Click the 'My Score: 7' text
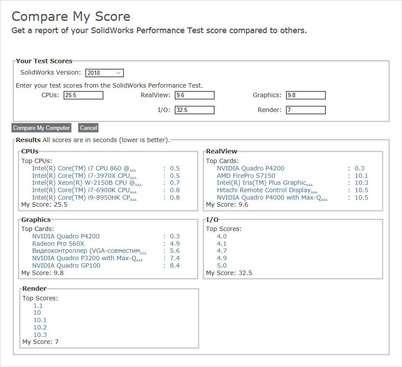The image size is (402, 367). coord(41,342)
